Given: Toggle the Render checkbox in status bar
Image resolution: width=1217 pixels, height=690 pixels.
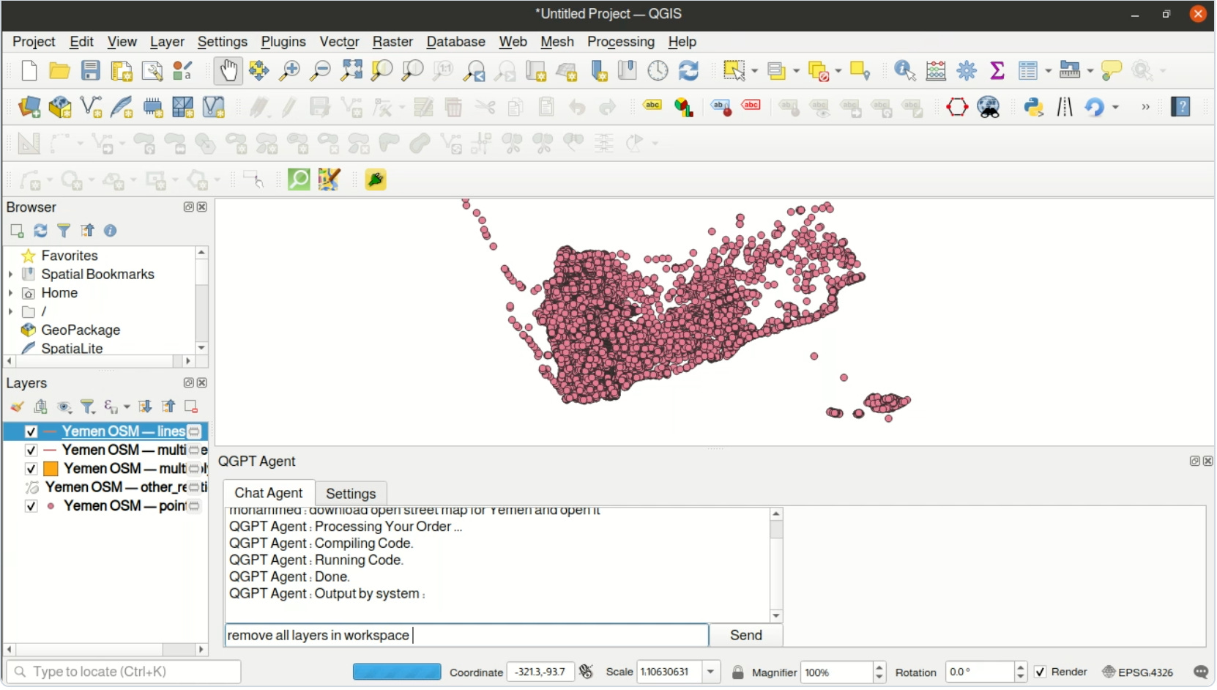Looking at the screenshot, I should (1041, 672).
